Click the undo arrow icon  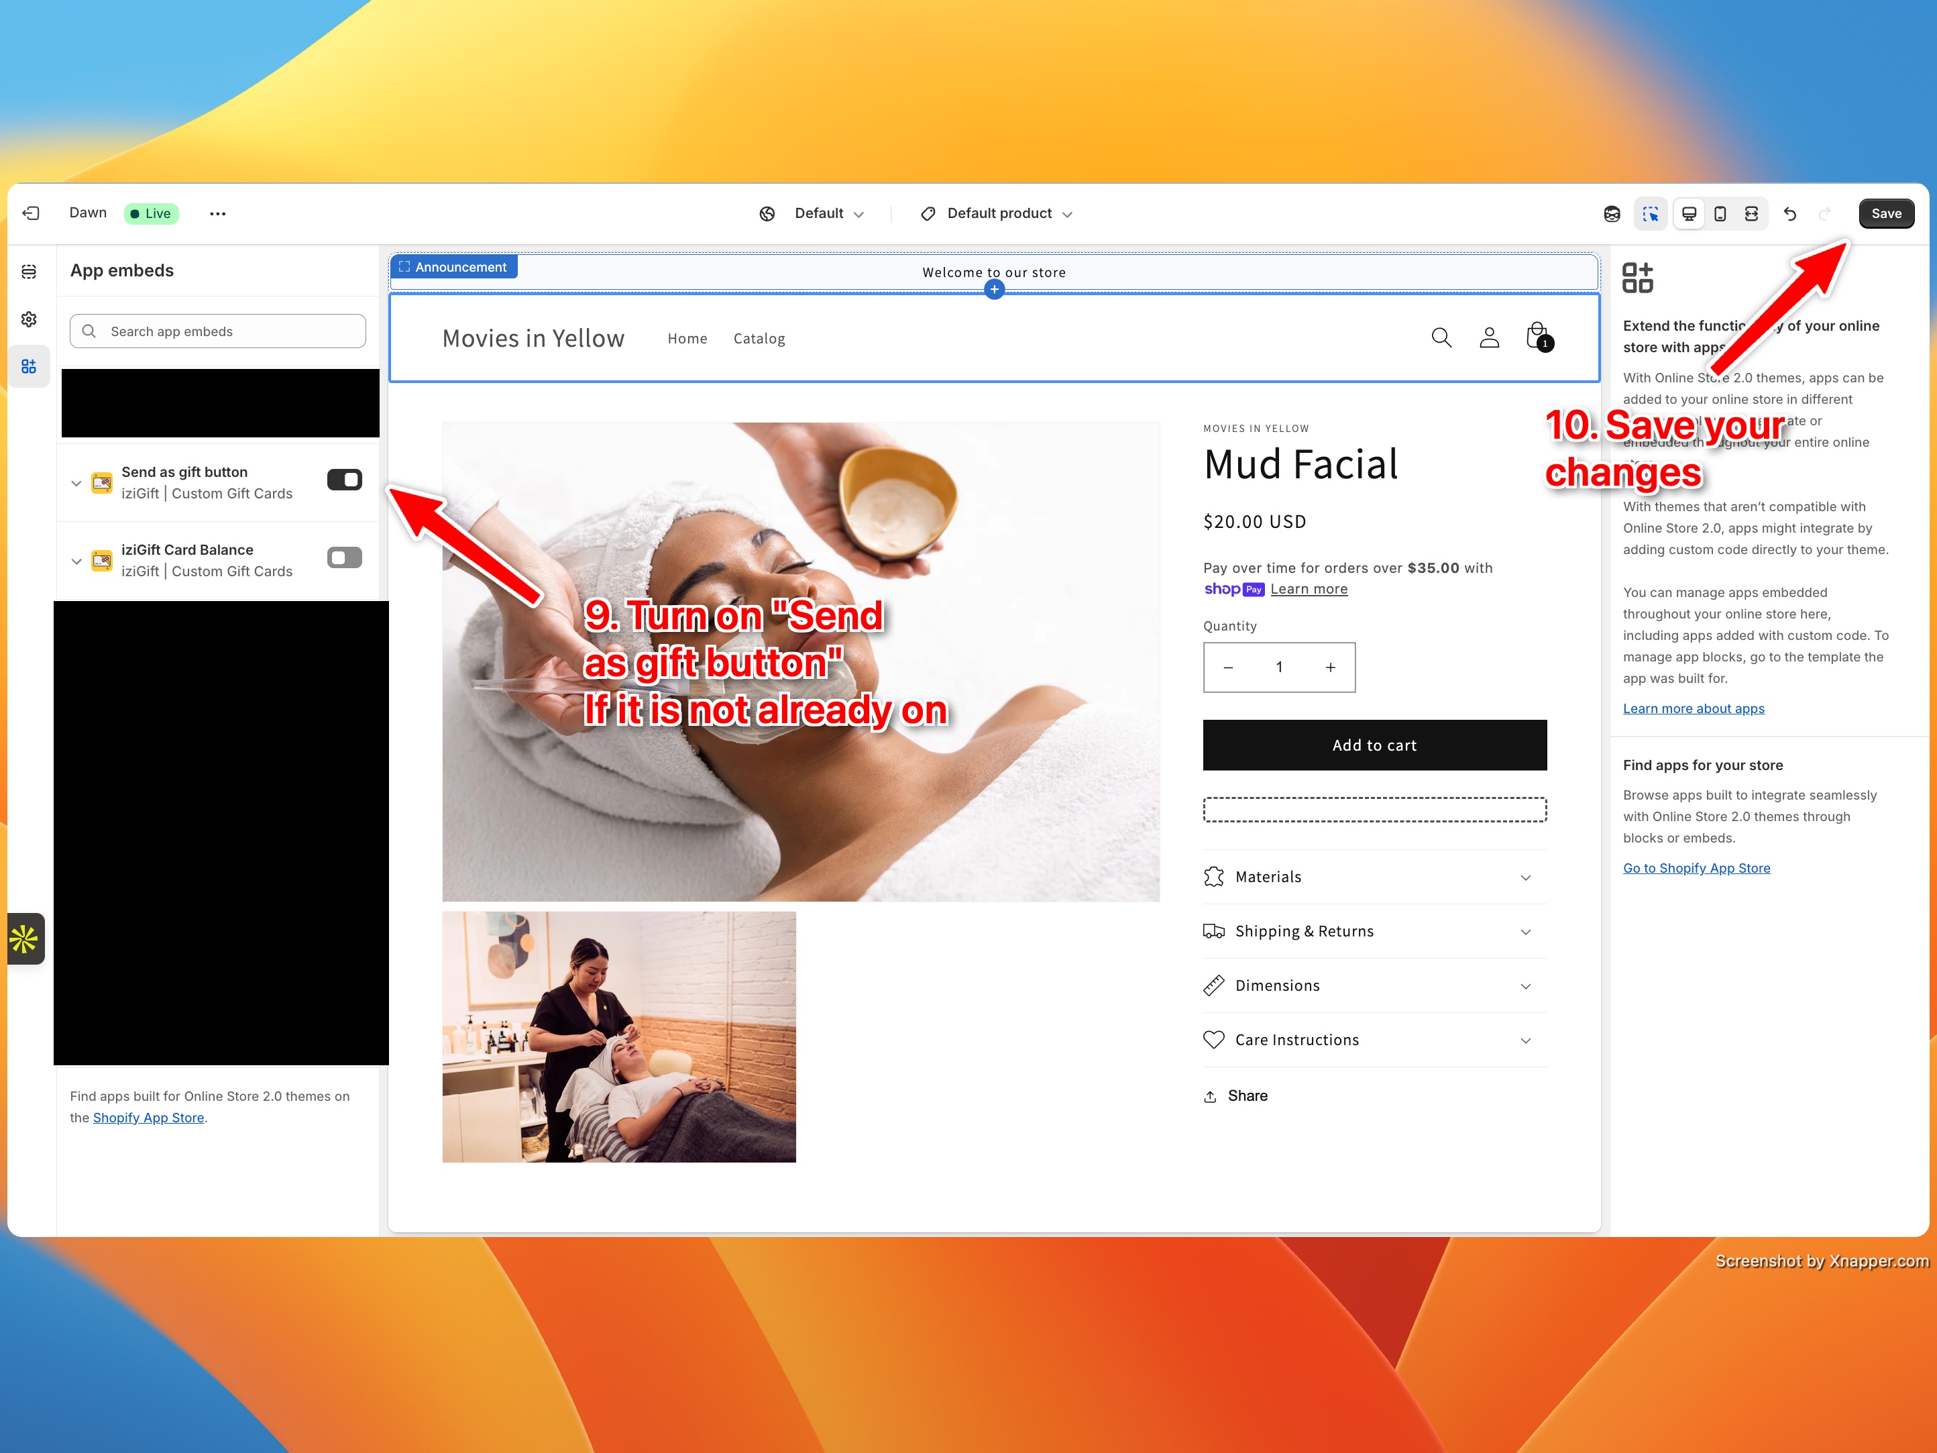click(1790, 214)
